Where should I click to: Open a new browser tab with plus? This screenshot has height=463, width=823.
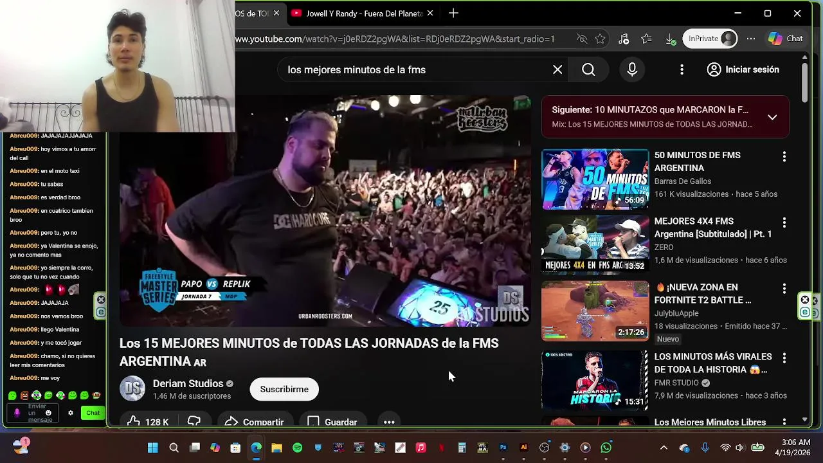[453, 13]
